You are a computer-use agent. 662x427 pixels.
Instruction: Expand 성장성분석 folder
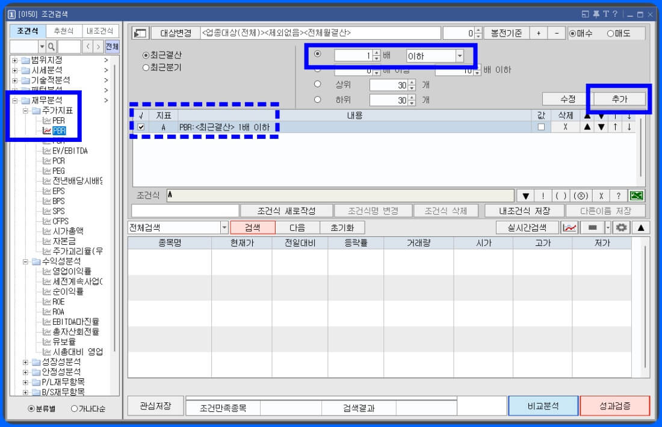(25, 362)
